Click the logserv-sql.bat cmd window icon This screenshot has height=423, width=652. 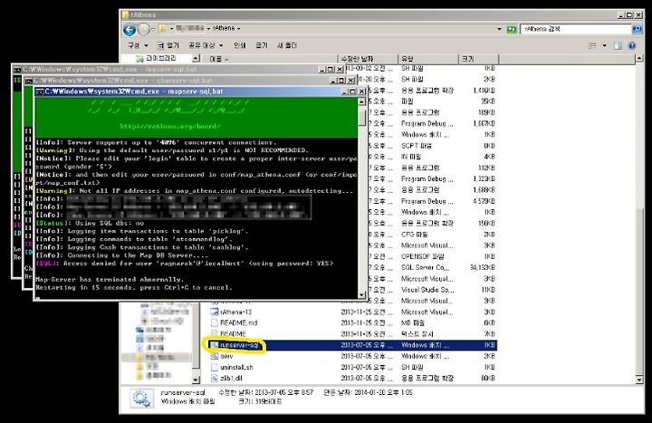click(x=17, y=70)
